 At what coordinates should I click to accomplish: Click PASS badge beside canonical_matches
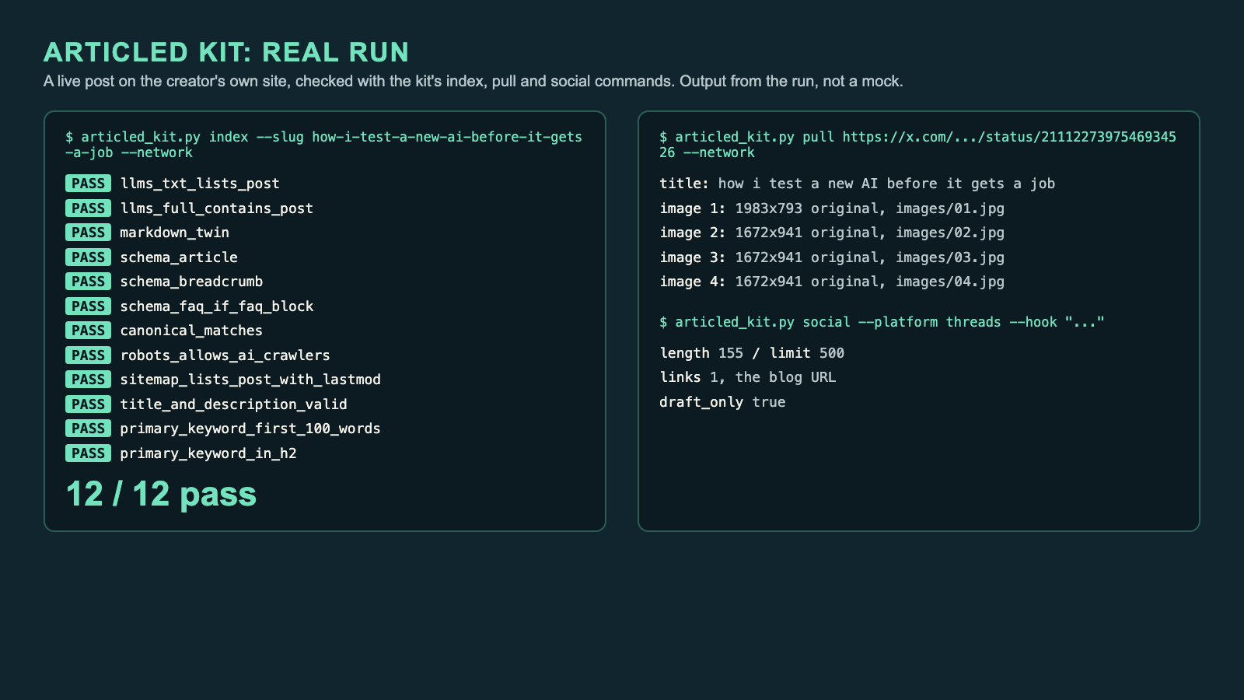[89, 331]
